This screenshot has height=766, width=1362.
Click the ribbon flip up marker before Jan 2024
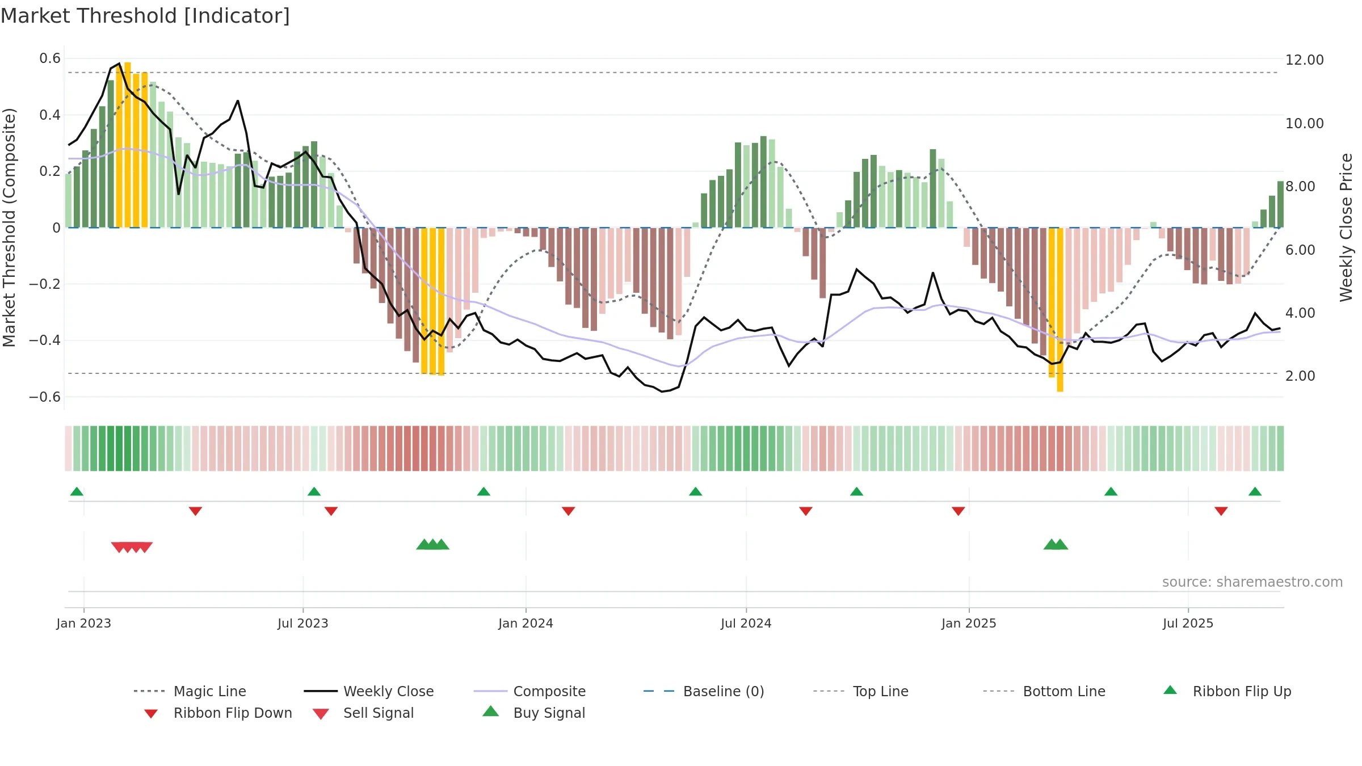click(484, 491)
